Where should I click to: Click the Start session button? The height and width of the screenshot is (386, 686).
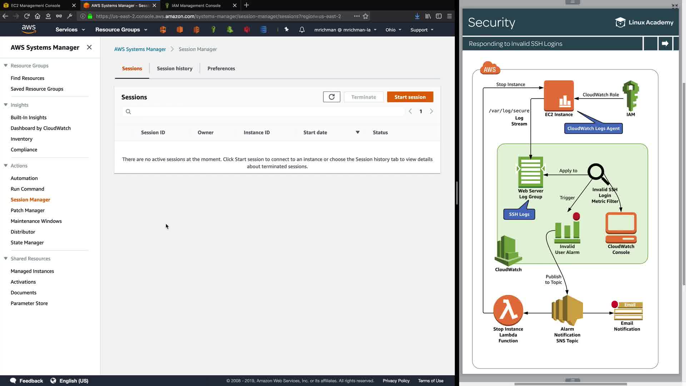click(410, 97)
